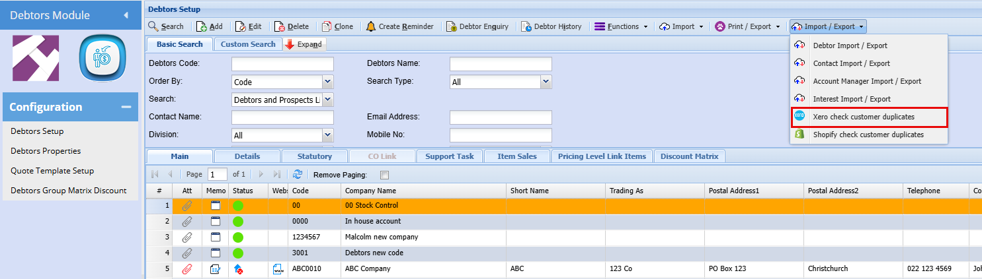This screenshot has height=279, width=982.
Task: Click the Debtors Module round logo icon
Action: click(x=102, y=59)
